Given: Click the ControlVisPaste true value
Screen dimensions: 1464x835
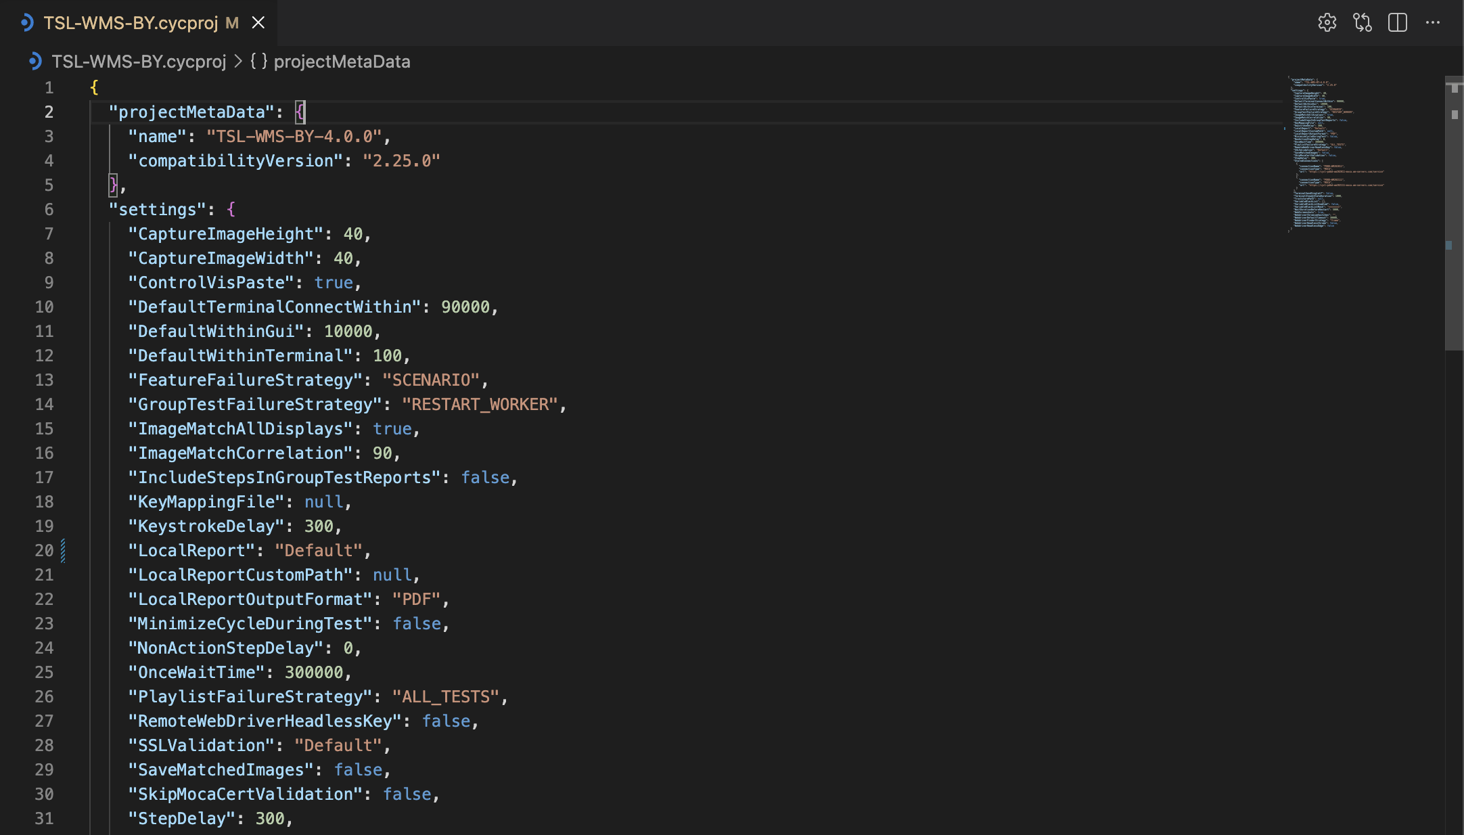Looking at the screenshot, I should 334,283.
